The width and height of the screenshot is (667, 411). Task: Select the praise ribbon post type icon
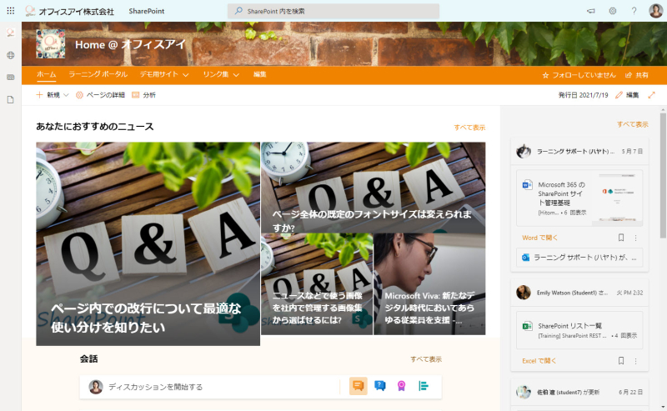point(401,386)
